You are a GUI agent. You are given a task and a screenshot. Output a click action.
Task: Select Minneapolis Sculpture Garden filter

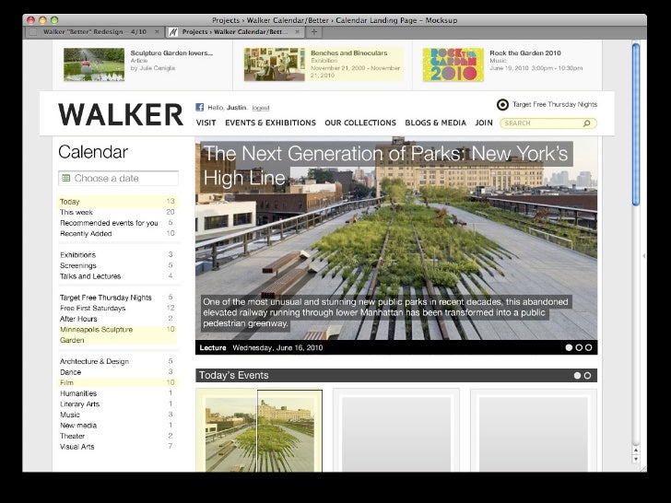click(117, 335)
